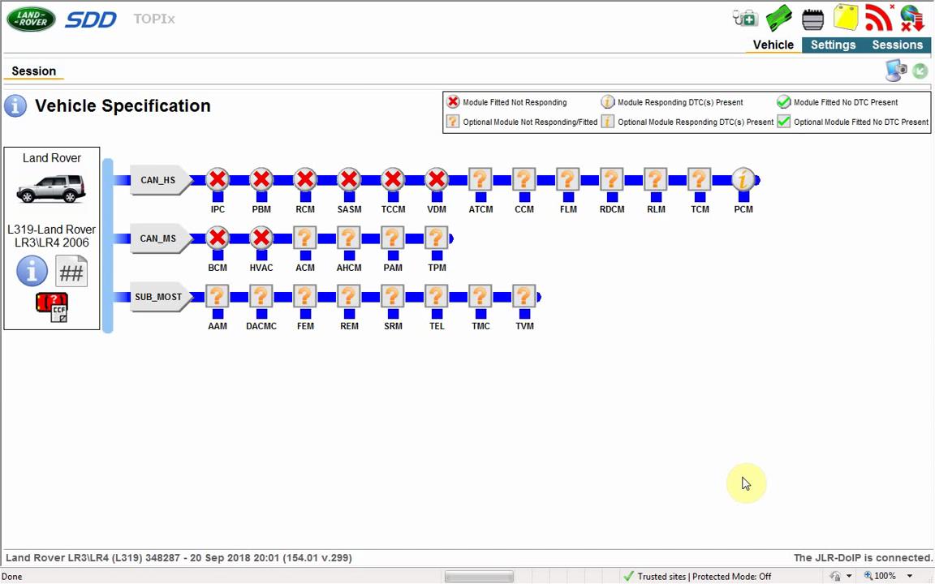Viewport: 935px width, 584px height.
Task: Open the event log calendar icon
Action: pyautogui.click(x=812, y=19)
